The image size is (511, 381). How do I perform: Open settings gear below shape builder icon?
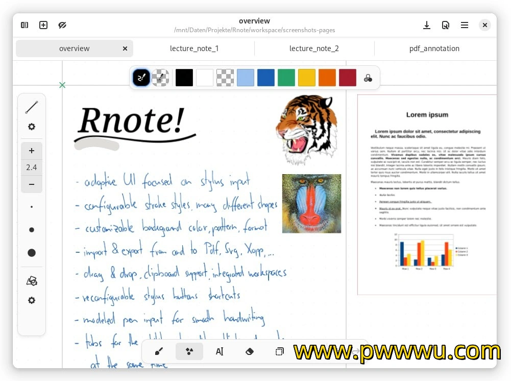click(x=32, y=300)
